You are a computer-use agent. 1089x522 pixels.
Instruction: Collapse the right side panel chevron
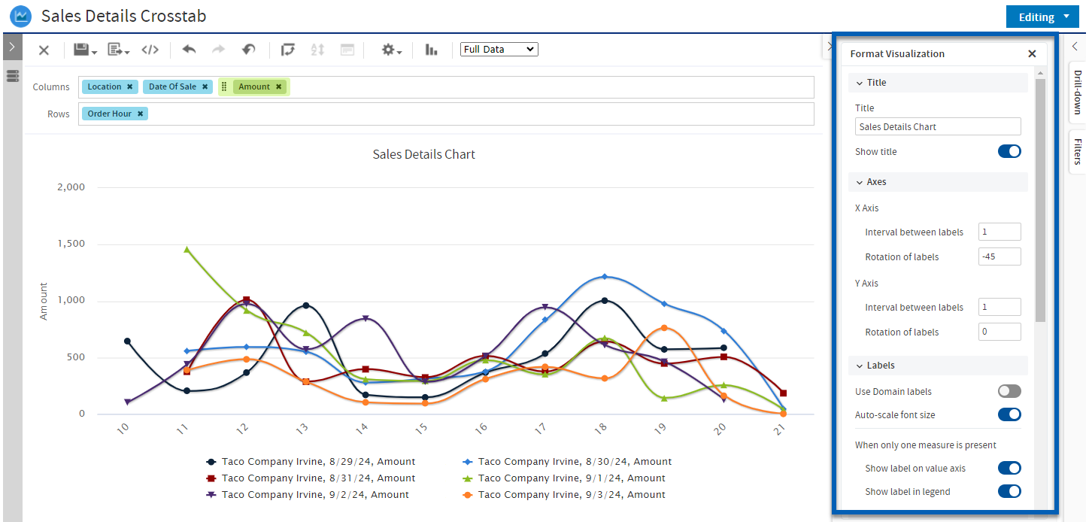1075,47
